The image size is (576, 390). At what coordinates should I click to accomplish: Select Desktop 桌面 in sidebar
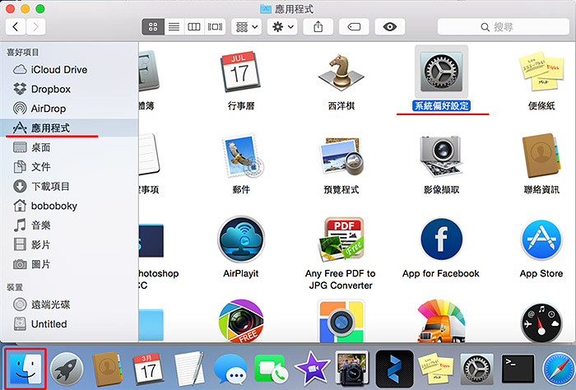tap(69, 147)
